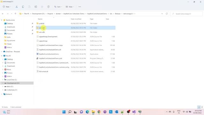Click 'Development (D:)' breadcrumb segment
The height and width of the screenshot is (115, 204).
click(x=38, y=14)
